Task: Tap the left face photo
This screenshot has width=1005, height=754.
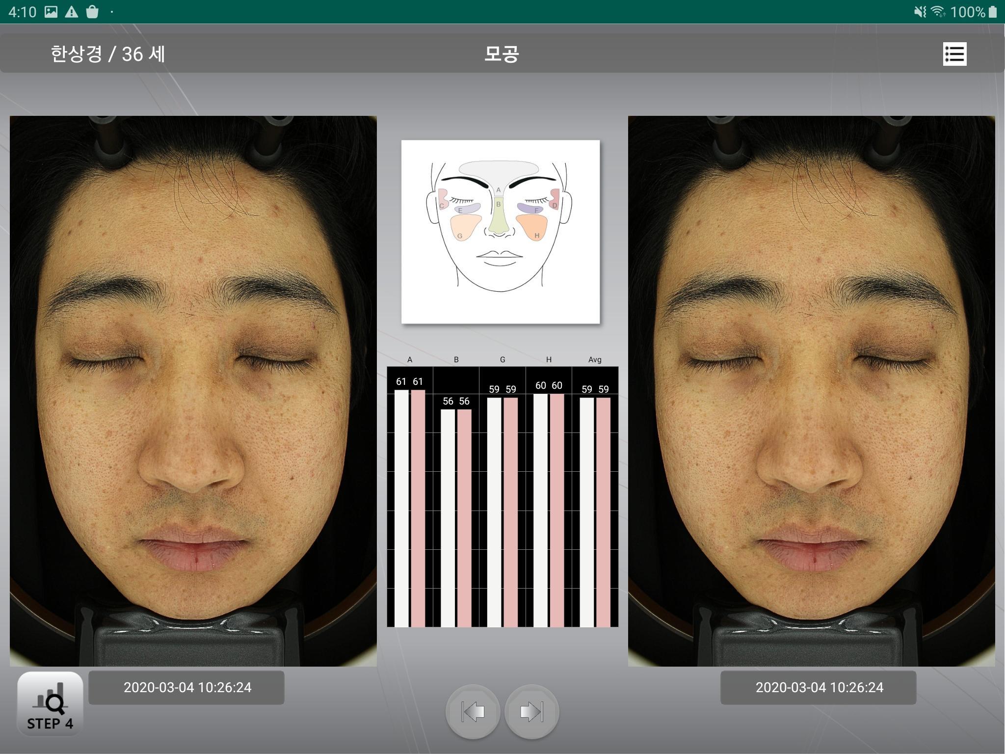Action: 193,391
